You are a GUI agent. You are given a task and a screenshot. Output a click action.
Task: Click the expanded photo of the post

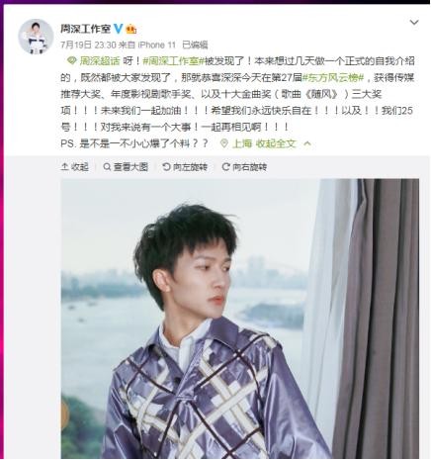click(240, 319)
